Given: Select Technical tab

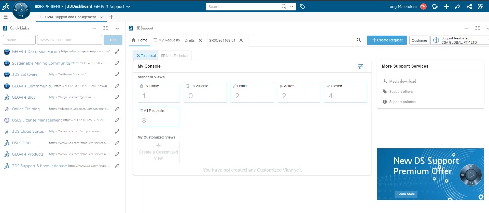Looking at the screenshot, I should tap(146, 56).
